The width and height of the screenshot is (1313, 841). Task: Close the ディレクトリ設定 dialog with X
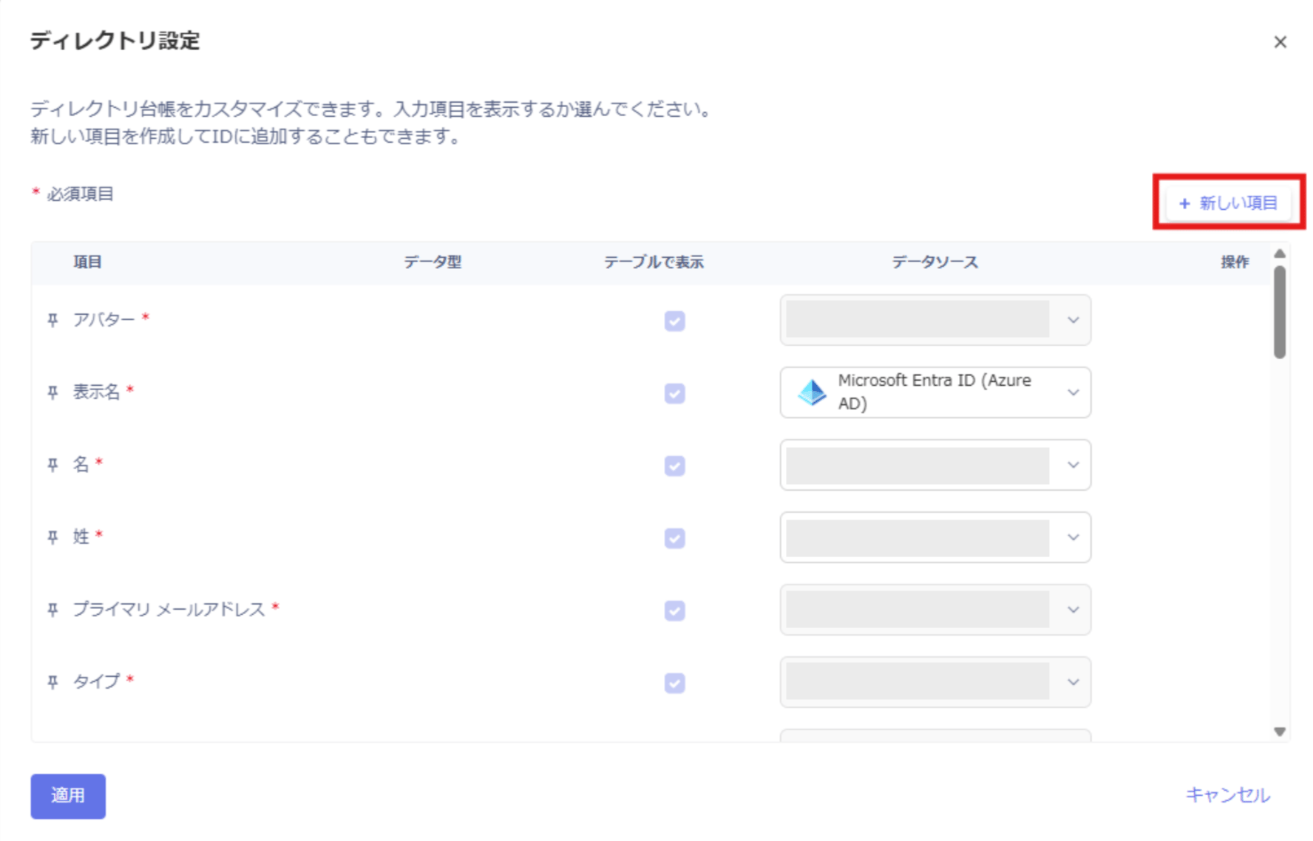tap(1280, 42)
